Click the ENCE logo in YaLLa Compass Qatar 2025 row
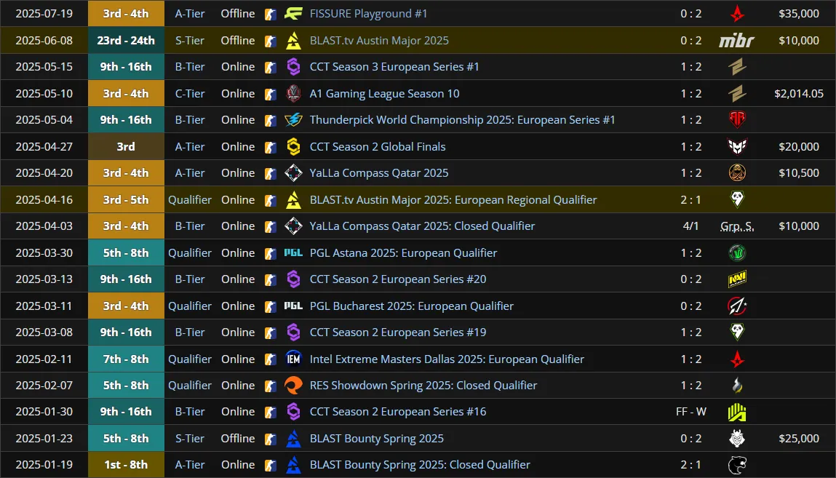Screen dimensions: 836x478 point(737,173)
